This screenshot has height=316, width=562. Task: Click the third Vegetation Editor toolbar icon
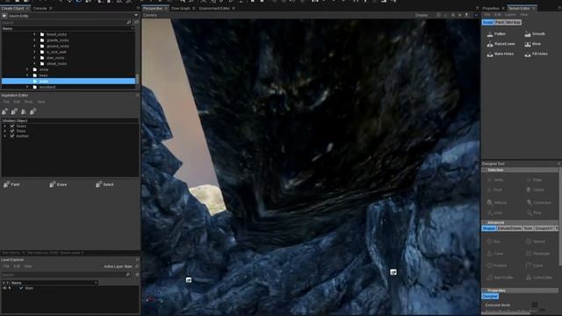click(24, 111)
